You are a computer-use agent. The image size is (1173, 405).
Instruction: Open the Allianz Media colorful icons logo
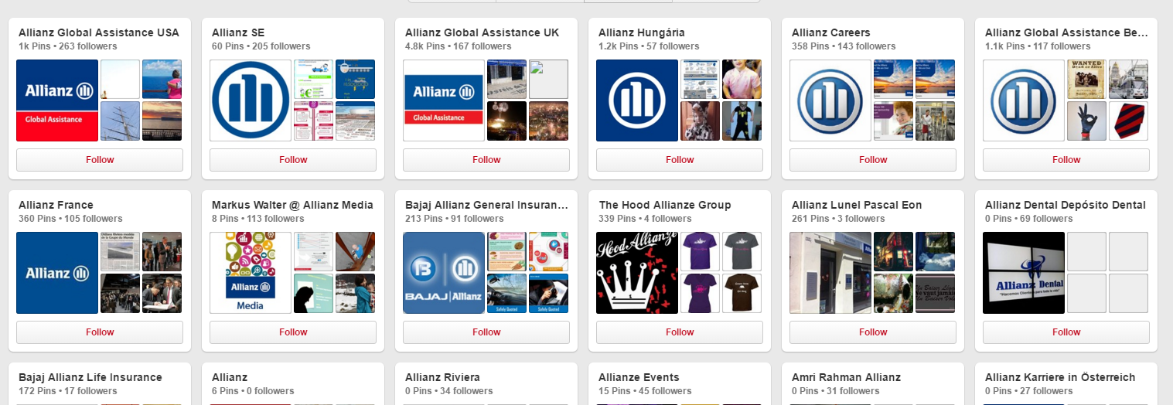(251, 273)
